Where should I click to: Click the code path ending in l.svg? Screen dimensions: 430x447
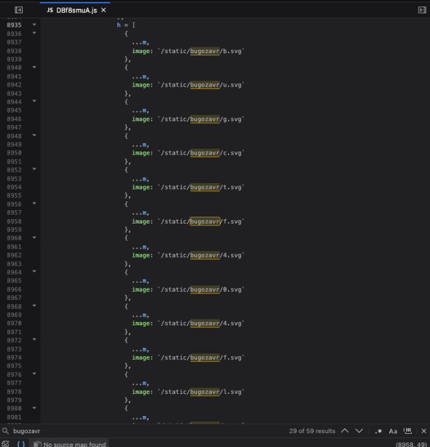tap(201, 392)
